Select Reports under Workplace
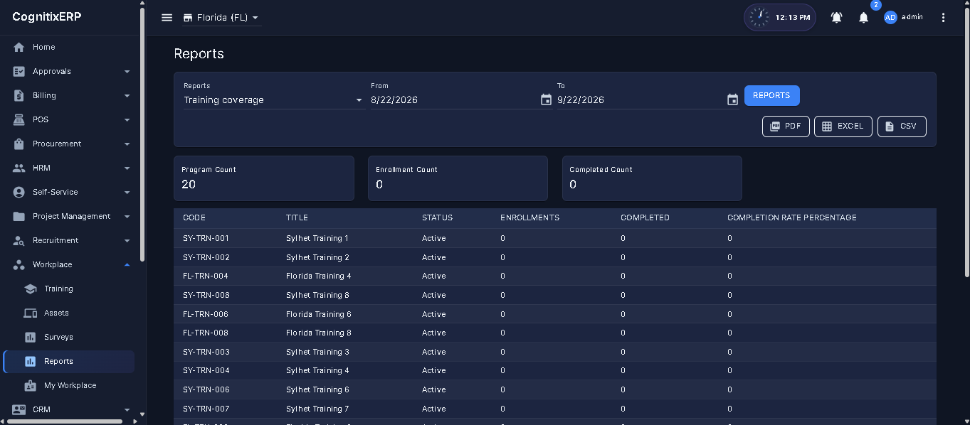970x425 pixels. tap(69, 361)
